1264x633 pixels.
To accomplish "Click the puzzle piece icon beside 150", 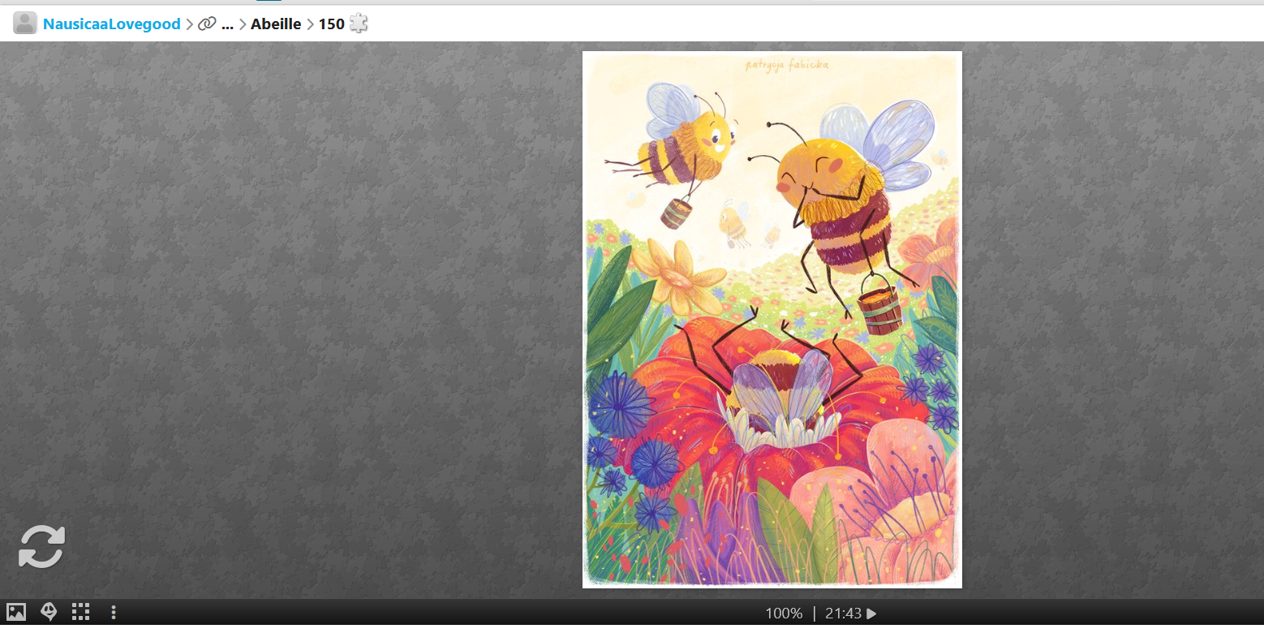I will click(x=359, y=24).
